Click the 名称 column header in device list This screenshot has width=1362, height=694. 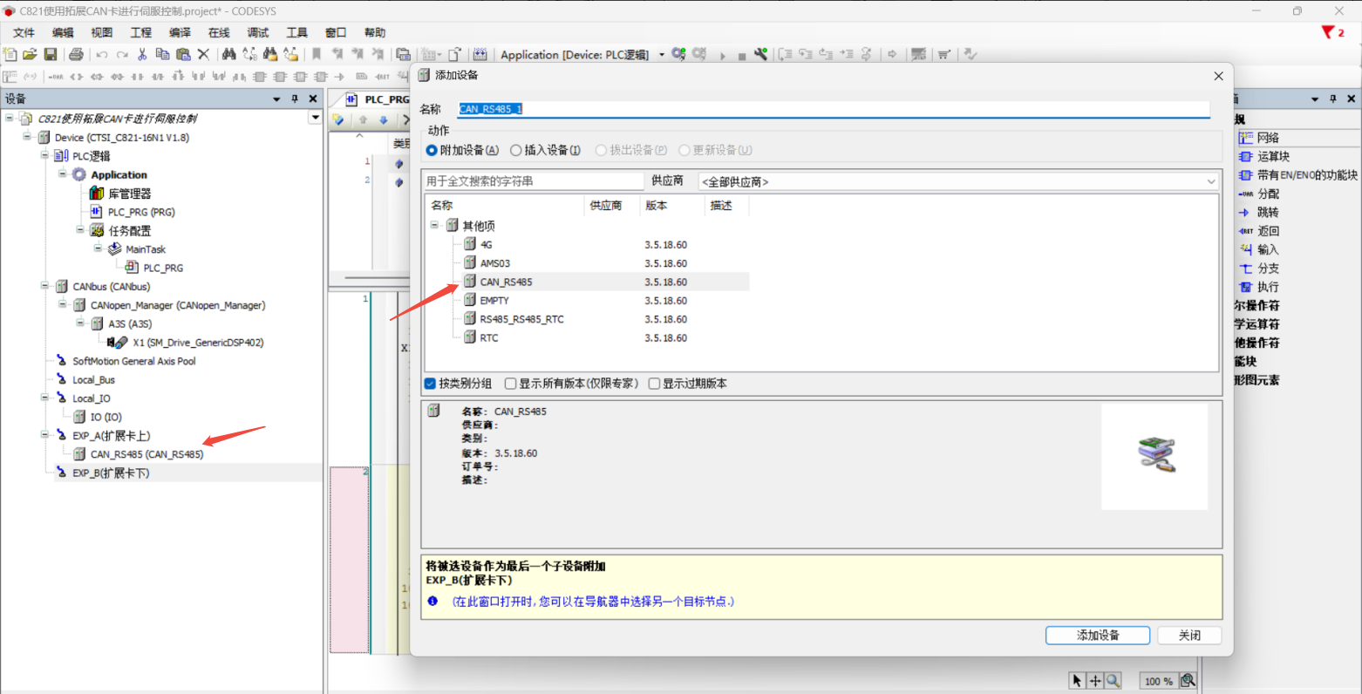click(x=505, y=206)
